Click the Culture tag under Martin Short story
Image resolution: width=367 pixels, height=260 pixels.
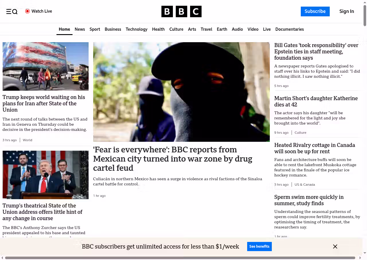(300, 133)
